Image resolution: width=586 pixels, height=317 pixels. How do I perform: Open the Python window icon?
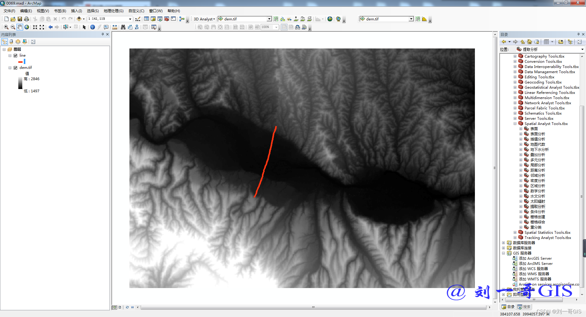click(x=173, y=19)
